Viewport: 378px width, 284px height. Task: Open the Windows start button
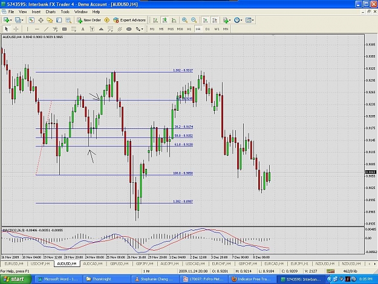16,279
